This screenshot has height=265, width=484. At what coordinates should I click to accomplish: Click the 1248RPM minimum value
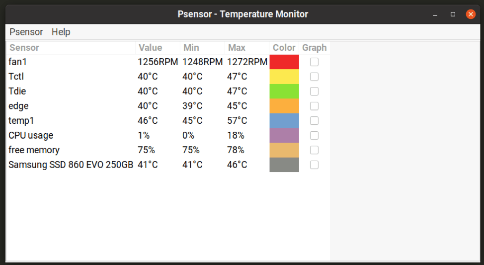pyautogui.click(x=202, y=62)
